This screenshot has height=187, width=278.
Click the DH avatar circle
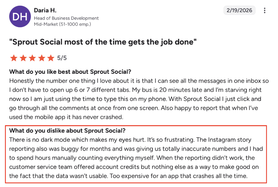pos(20,17)
